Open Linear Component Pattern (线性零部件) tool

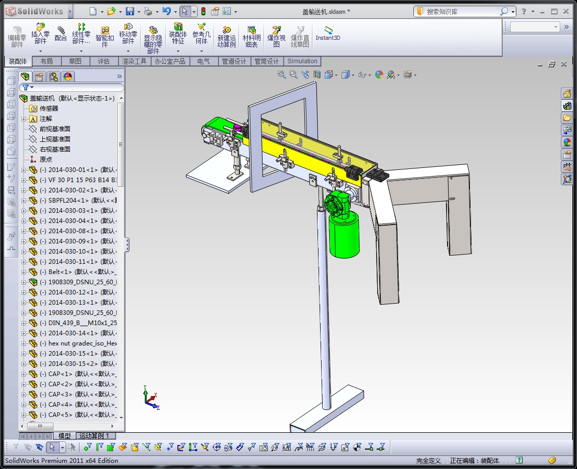pyautogui.click(x=81, y=34)
